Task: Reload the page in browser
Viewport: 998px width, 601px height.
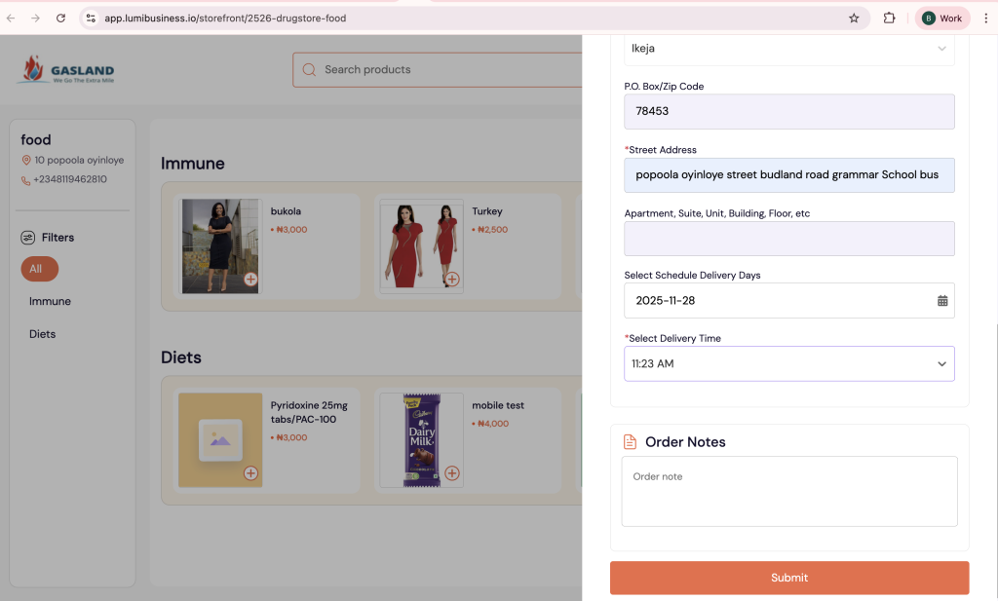Action: [60, 18]
